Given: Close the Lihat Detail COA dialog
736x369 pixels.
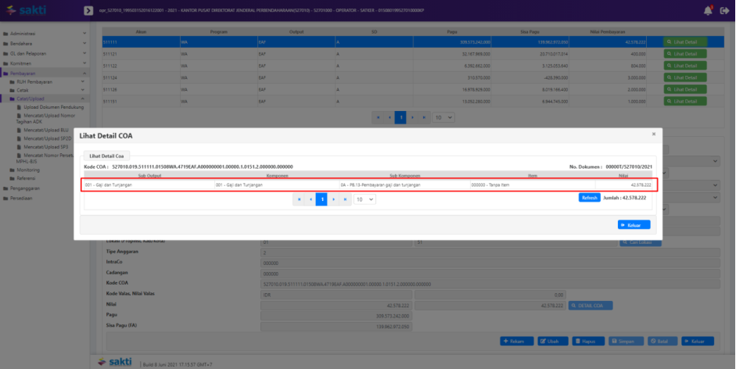Looking at the screenshot, I should click(x=654, y=134).
